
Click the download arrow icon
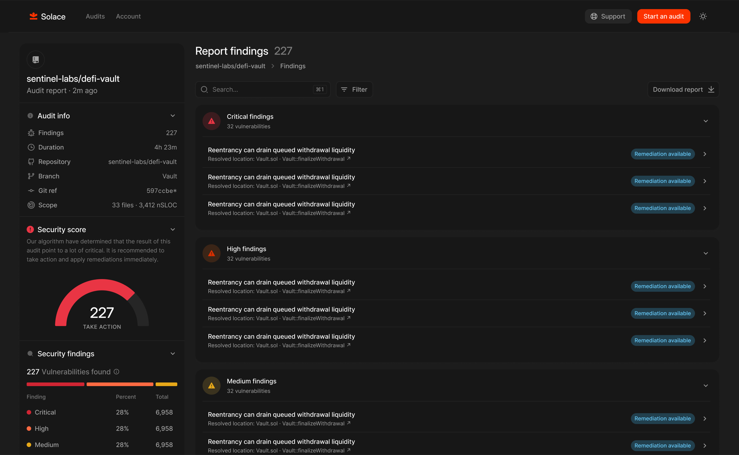(x=711, y=90)
